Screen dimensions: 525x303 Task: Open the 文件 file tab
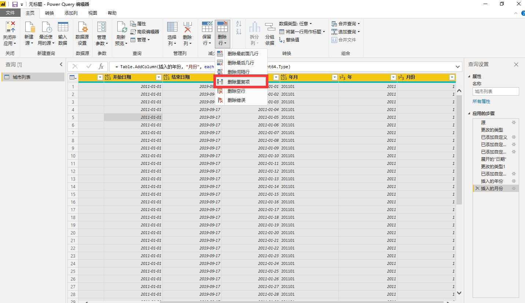pos(10,13)
